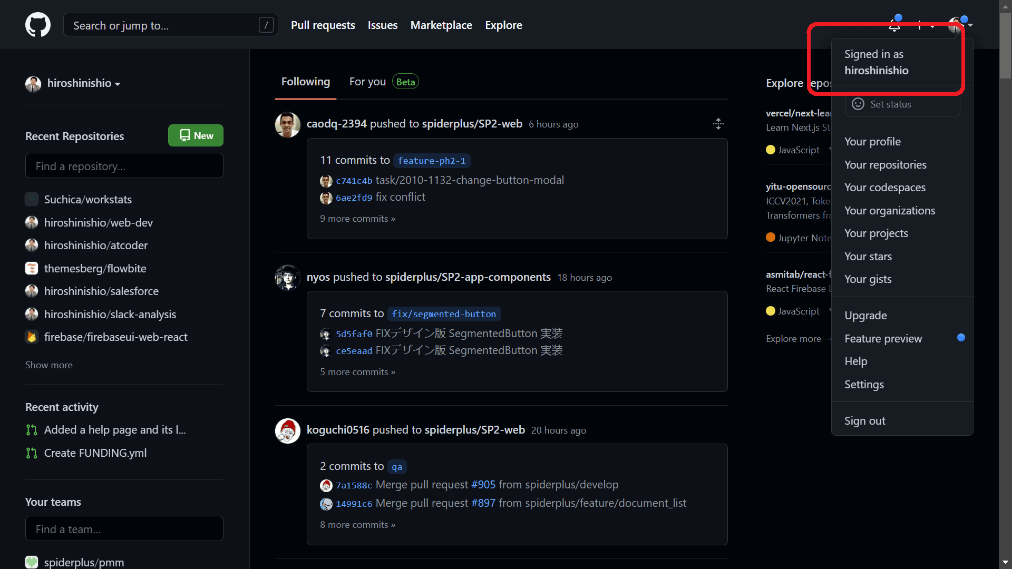Open the qa branch link
This screenshot has height=569, width=1012.
[397, 466]
